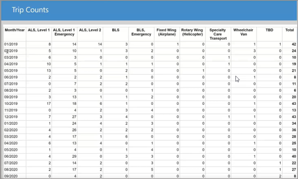The width and height of the screenshot is (298, 179).
Task: Select the BLS, Emergency column header
Action: (x=141, y=32)
